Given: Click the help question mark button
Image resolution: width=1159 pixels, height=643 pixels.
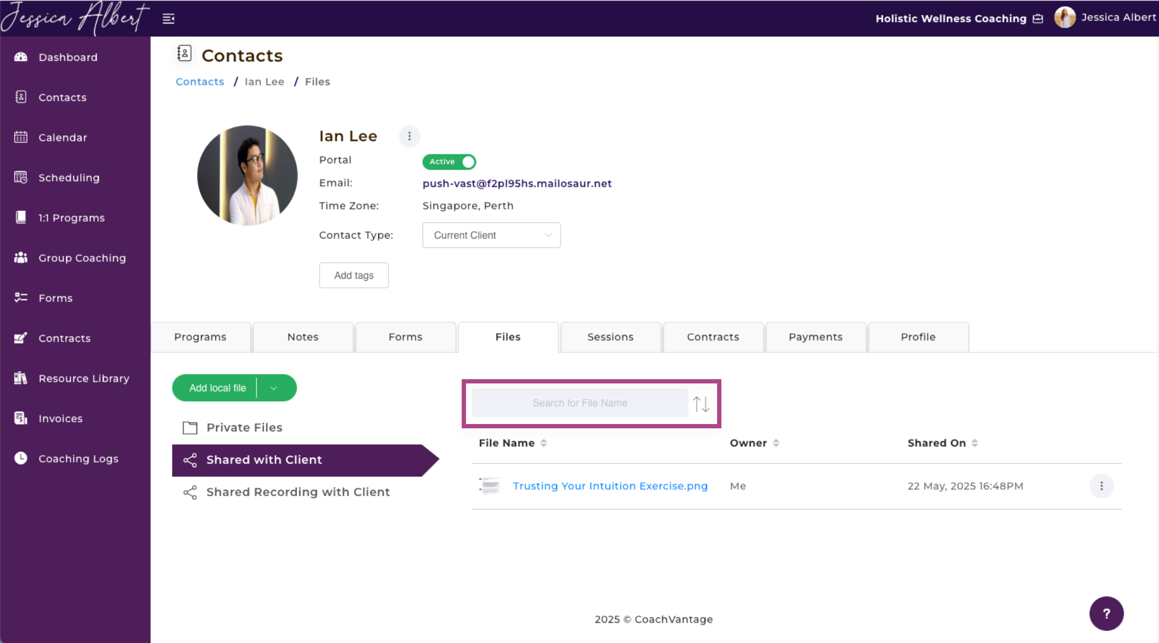Looking at the screenshot, I should coord(1106,613).
